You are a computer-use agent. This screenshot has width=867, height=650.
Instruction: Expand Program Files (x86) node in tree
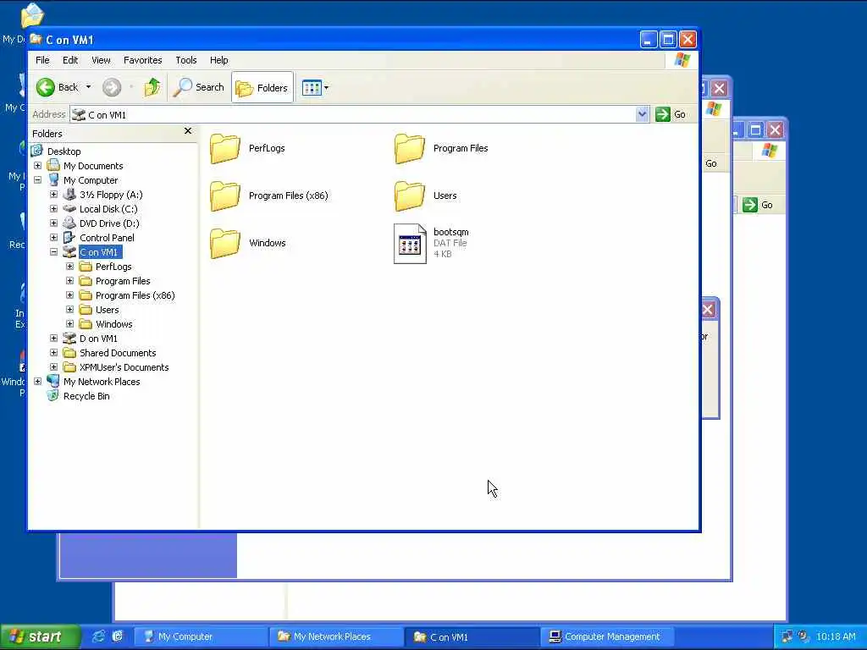[x=69, y=295]
